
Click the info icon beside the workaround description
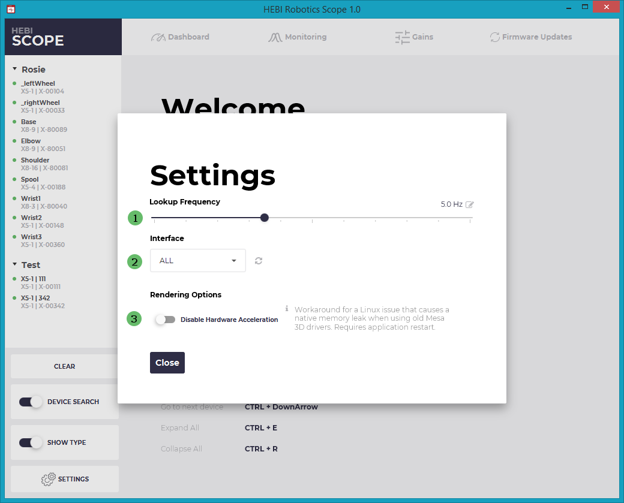click(287, 309)
